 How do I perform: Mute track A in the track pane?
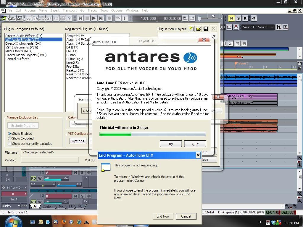coord(75,173)
